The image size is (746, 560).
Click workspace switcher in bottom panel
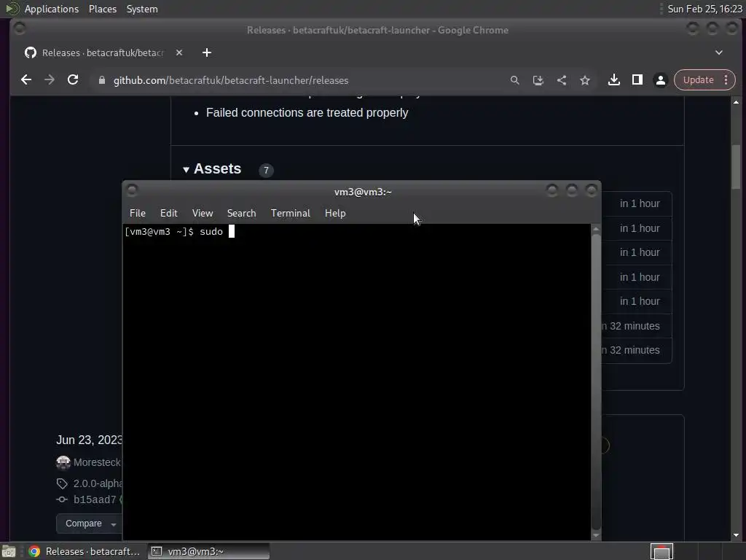661,551
